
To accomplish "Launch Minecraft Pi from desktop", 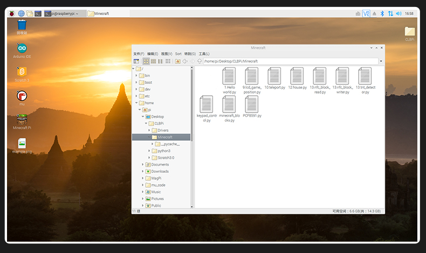I will [x=22, y=120].
